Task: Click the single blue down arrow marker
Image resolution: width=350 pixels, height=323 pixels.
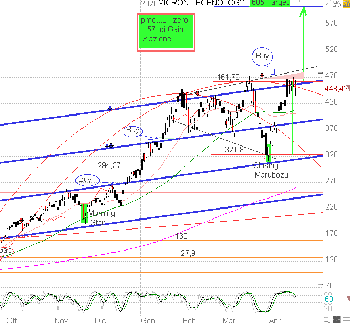Action: point(110,108)
